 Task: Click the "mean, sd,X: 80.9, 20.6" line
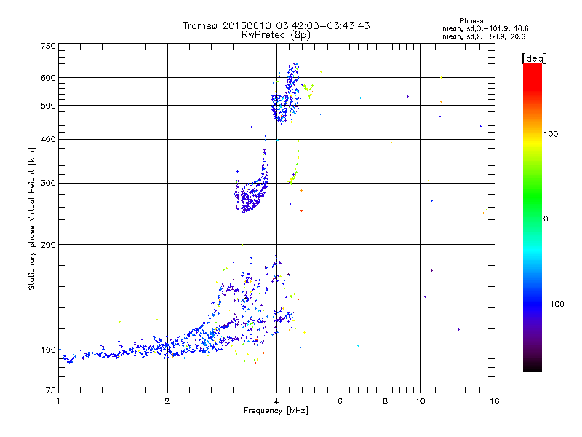click(484, 36)
